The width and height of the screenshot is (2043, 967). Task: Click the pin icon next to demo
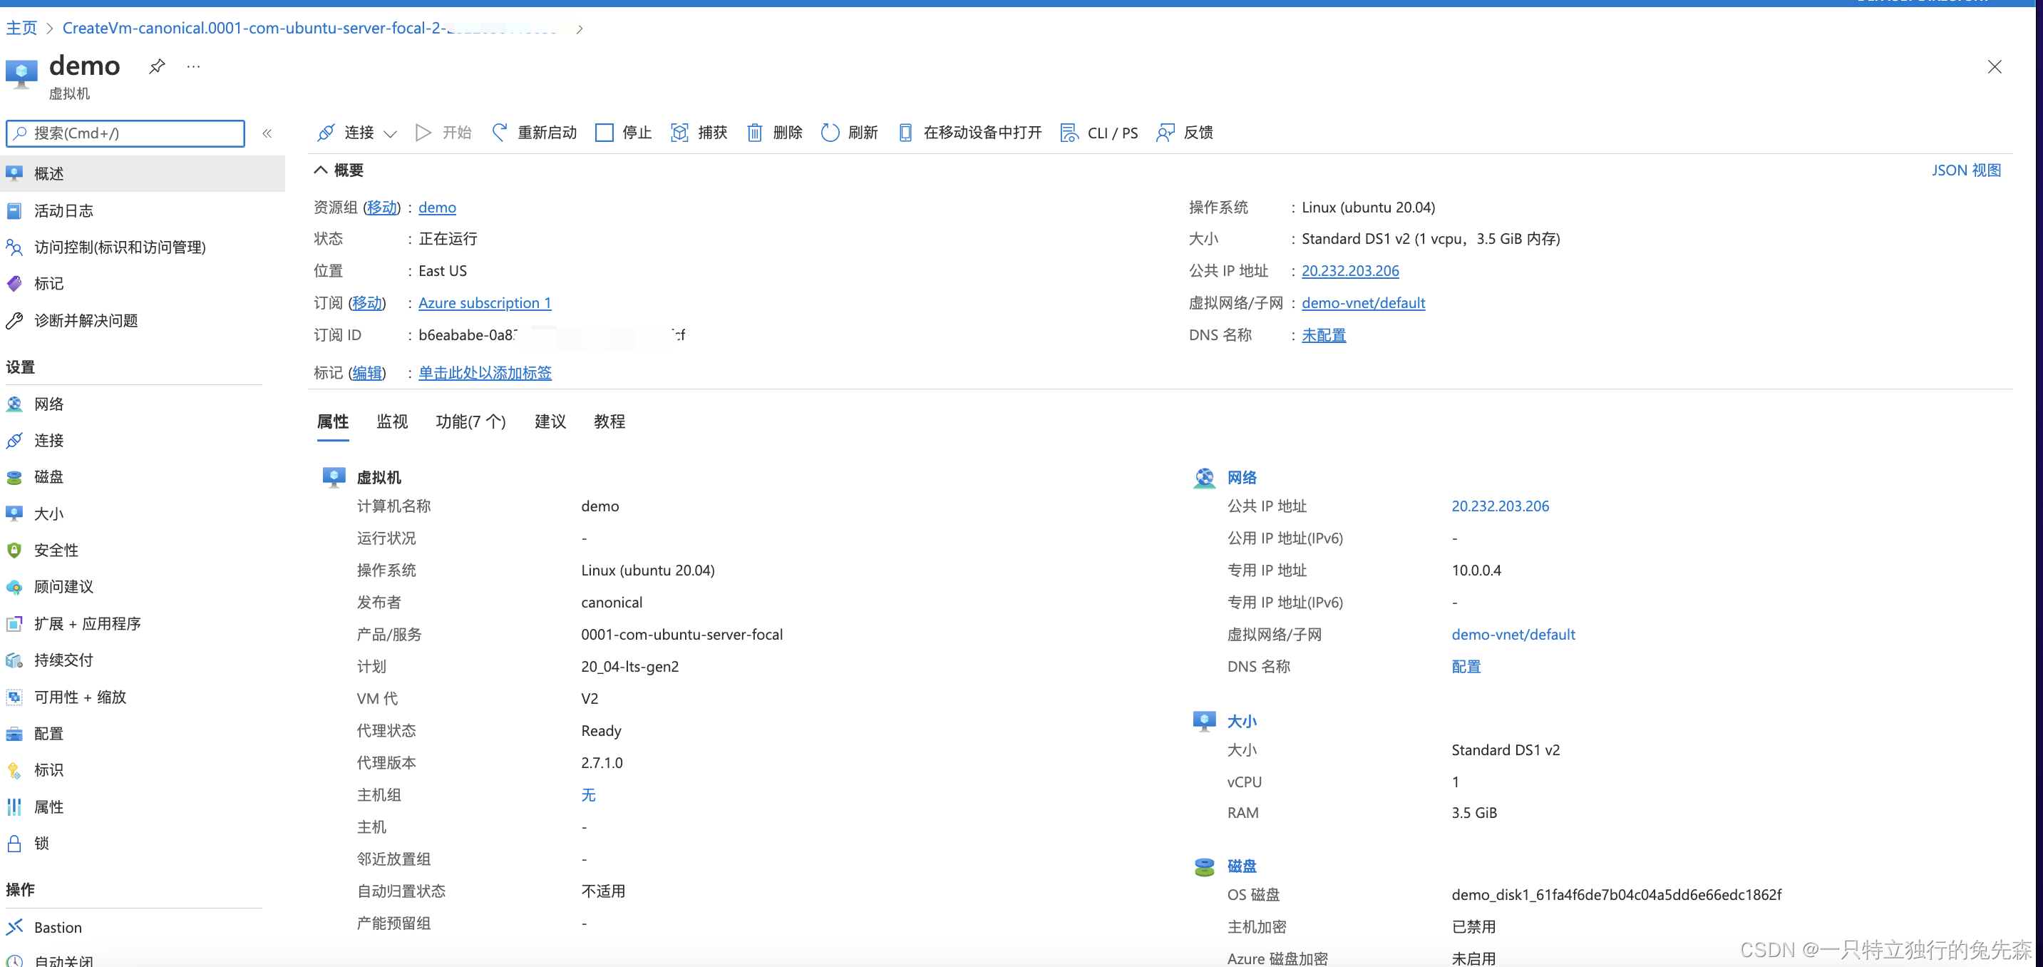click(157, 66)
